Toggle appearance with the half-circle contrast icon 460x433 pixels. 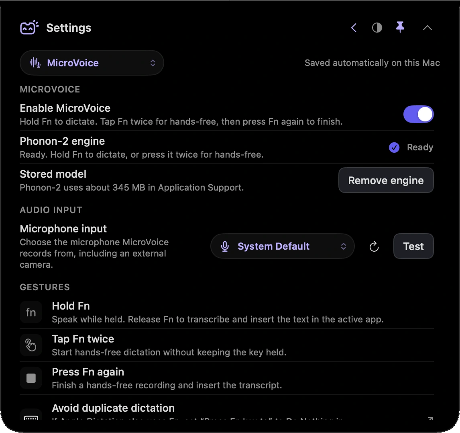tap(377, 28)
